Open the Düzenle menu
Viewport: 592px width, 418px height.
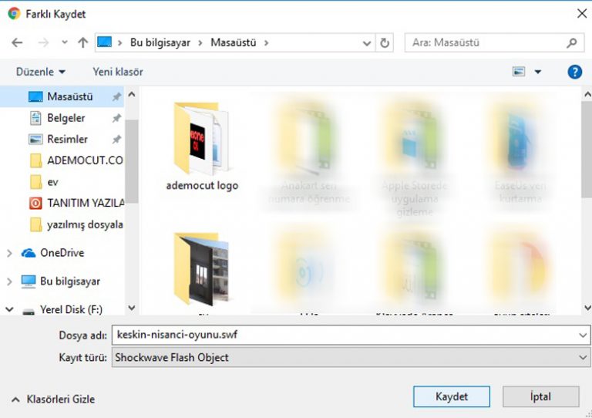click(40, 72)
